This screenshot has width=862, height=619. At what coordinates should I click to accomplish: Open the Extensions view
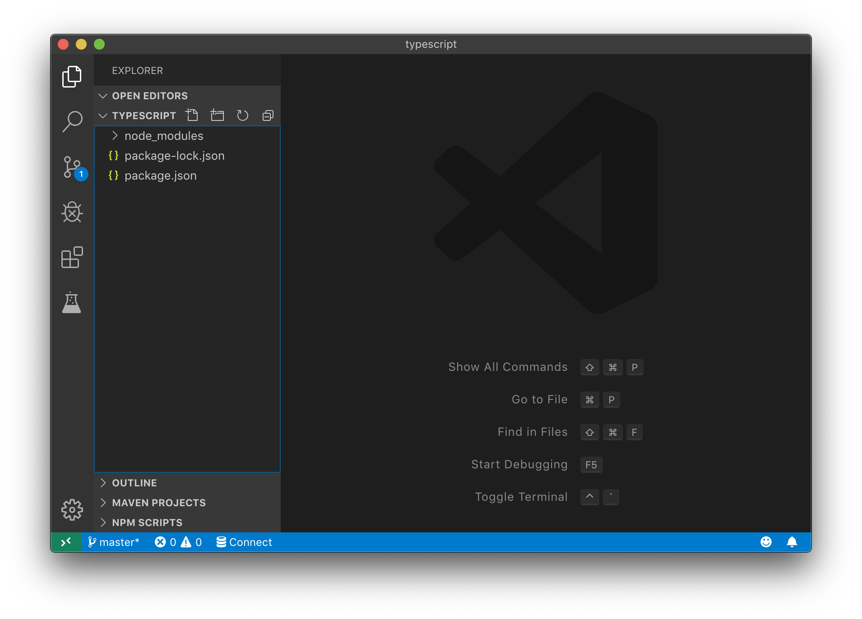[x=72, y=257]
